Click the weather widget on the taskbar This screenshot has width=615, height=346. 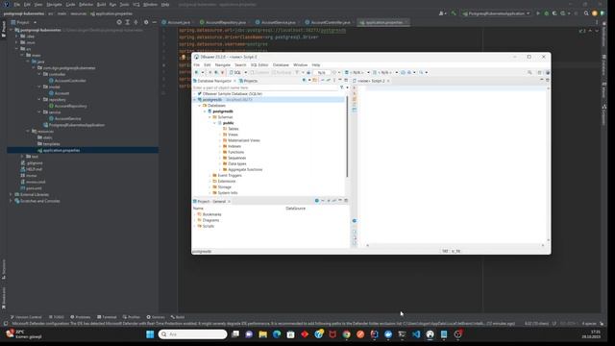23,334
